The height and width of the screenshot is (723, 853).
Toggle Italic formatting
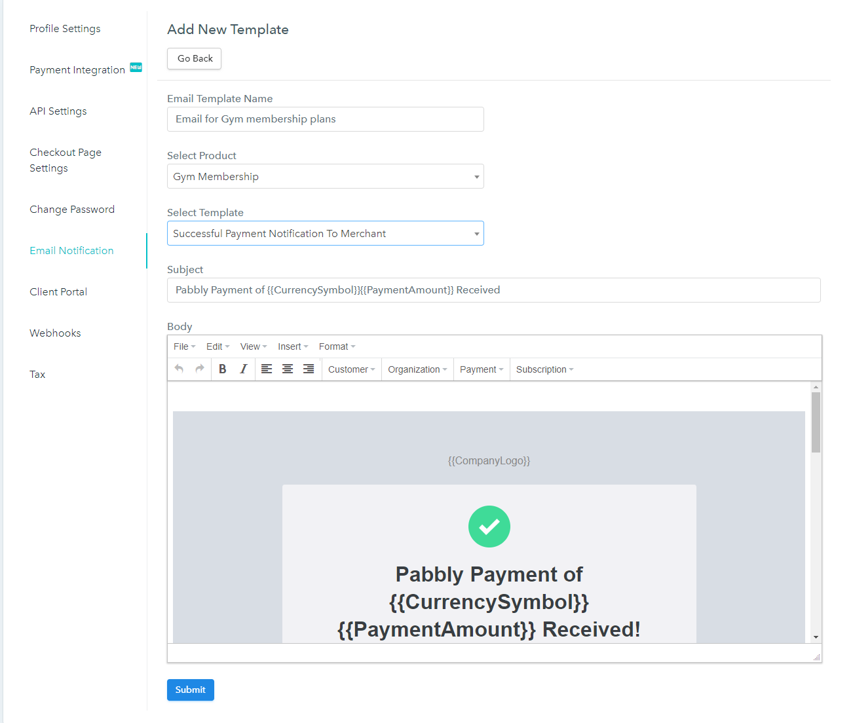click(x=244, y=369)
